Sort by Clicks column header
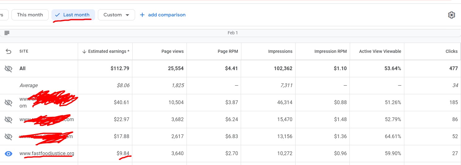 coord(452,51)
